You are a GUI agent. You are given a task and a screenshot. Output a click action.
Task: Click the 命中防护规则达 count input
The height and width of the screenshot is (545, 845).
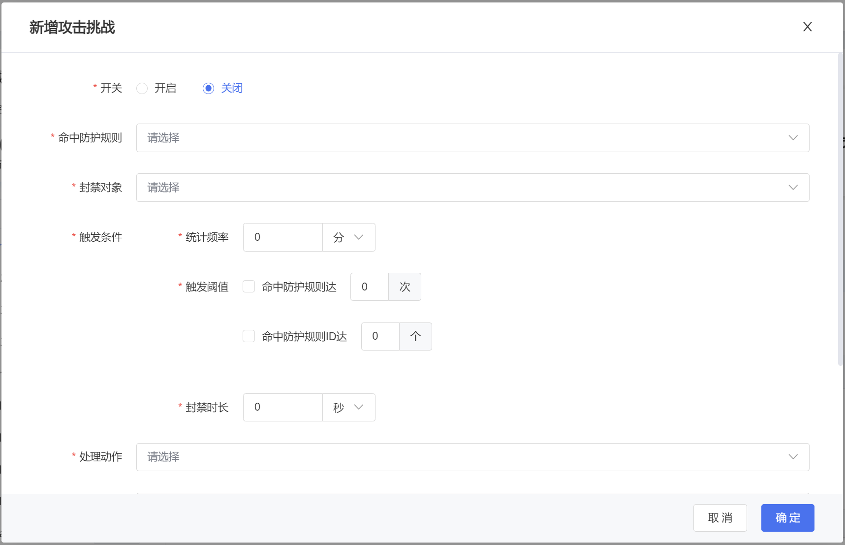pos(370,287)
